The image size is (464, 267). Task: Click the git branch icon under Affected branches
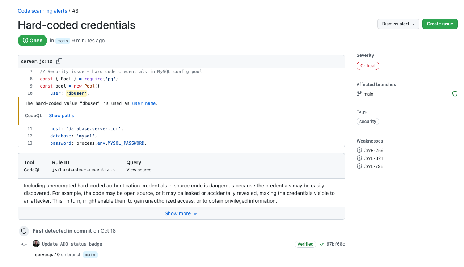[359, 94]
